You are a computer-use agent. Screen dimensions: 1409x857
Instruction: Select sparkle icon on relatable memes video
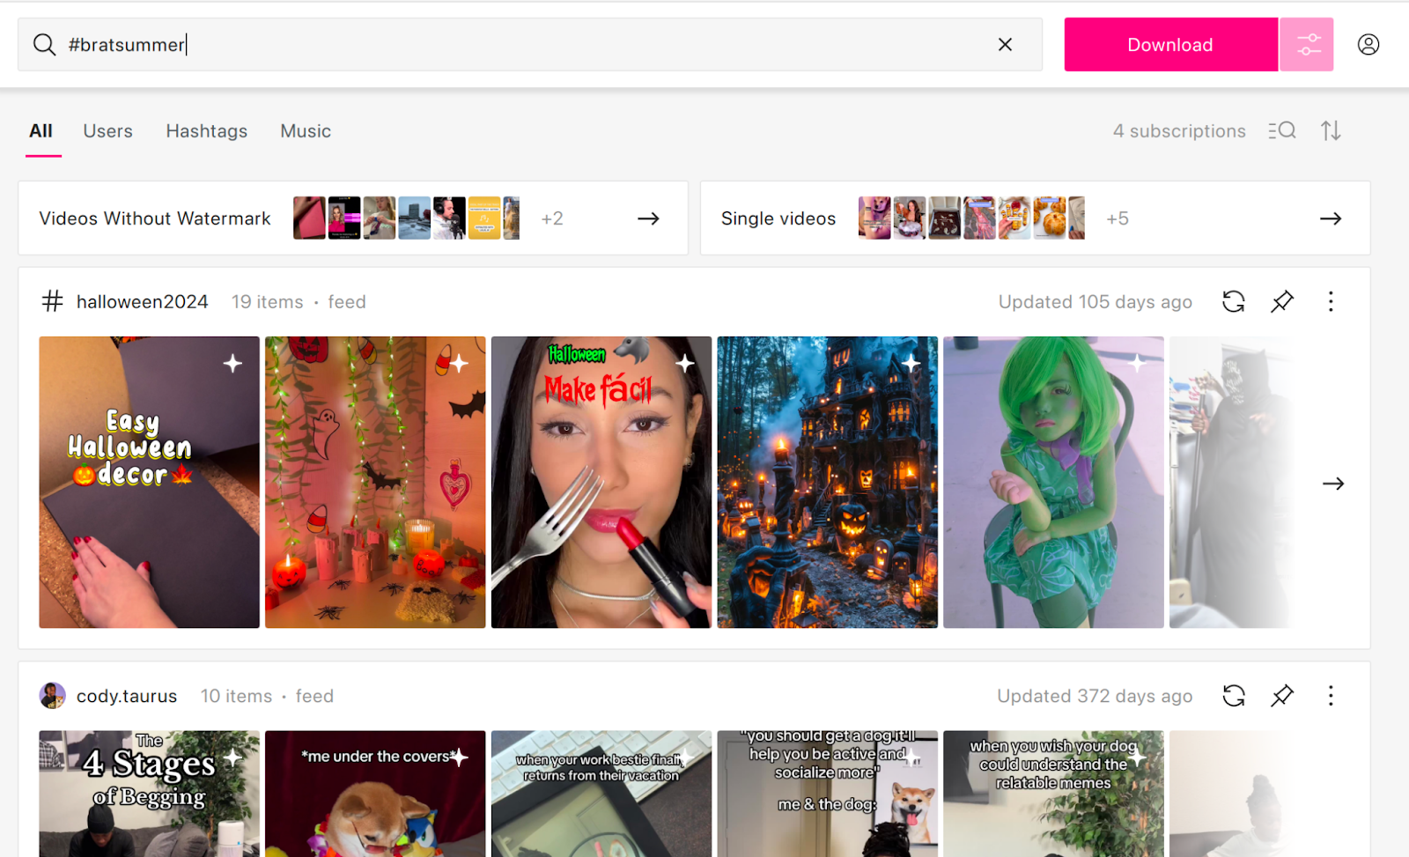pos(1137,757)
